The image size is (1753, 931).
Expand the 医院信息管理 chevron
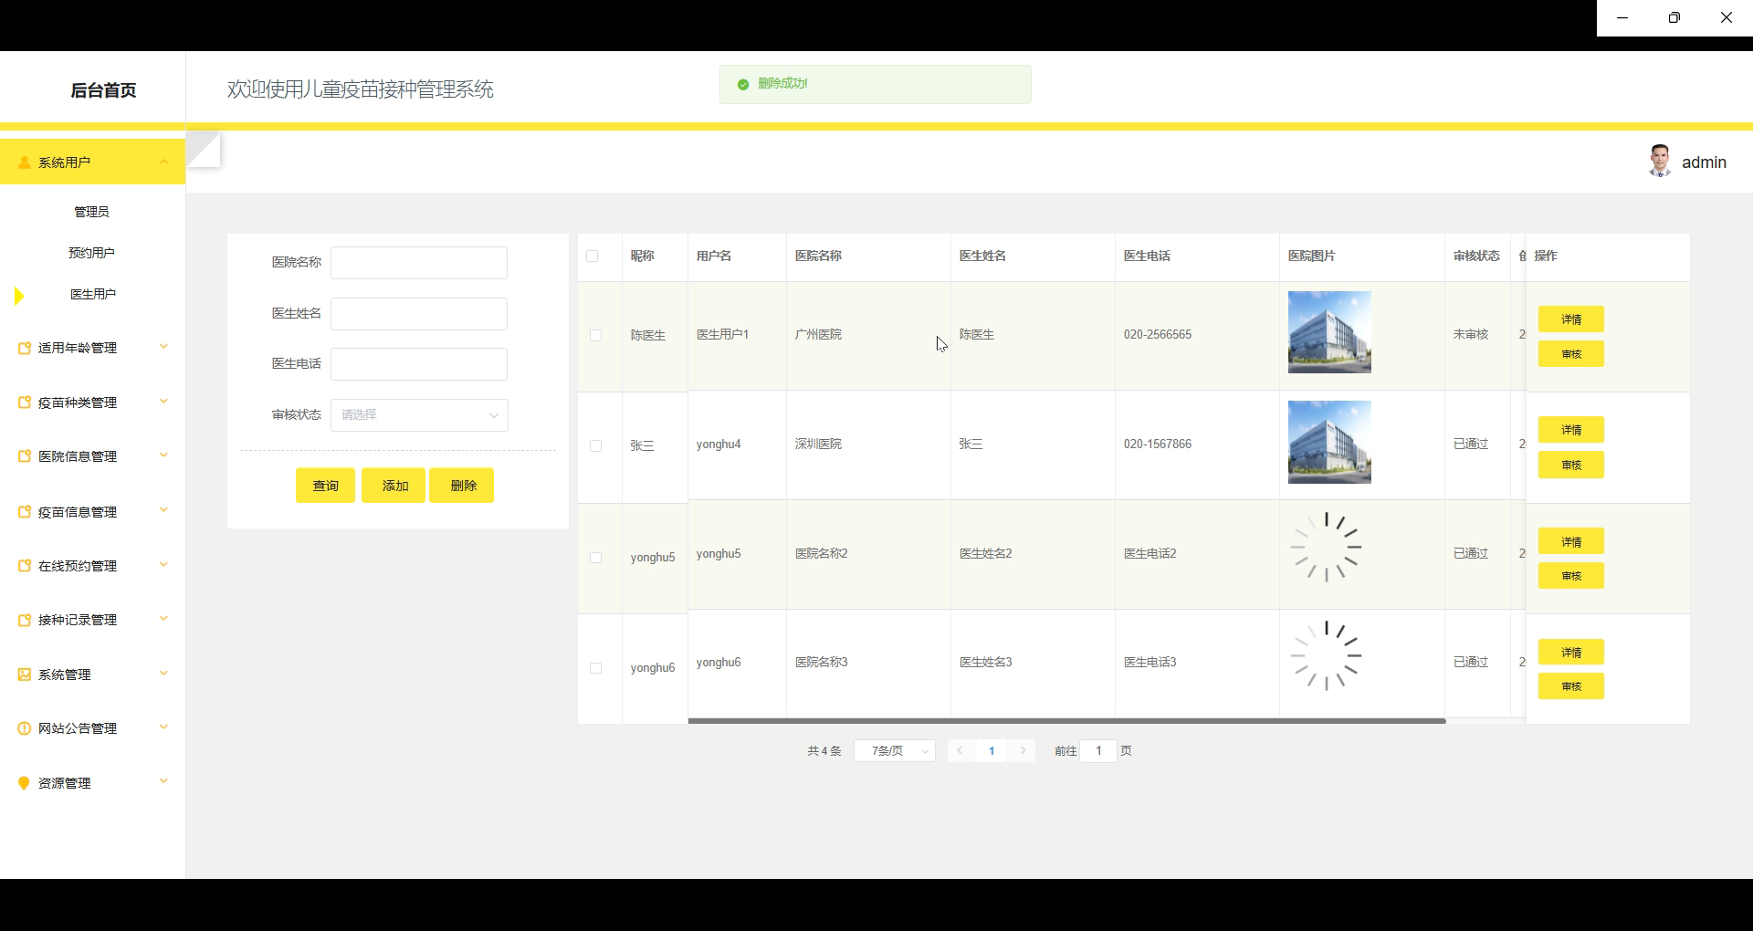click(x=164, y=455)
